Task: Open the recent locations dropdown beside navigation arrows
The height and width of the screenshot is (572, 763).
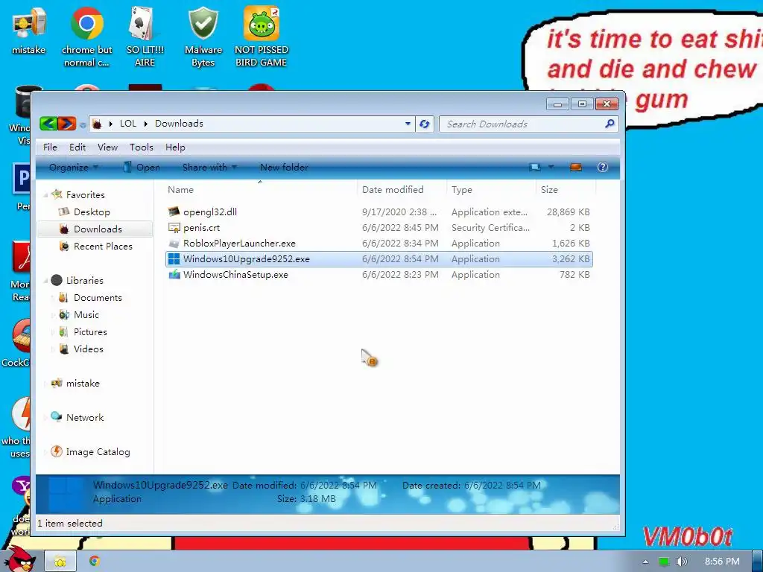Action: coord(83,125)
